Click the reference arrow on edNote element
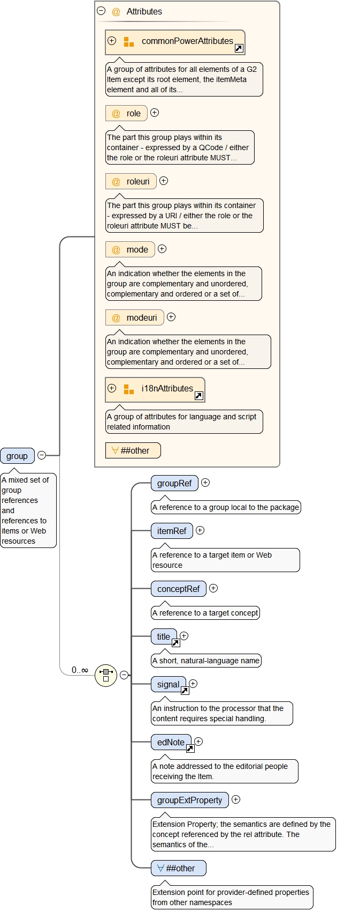Viewport: 352px width, 911px height. coord(190,749)
